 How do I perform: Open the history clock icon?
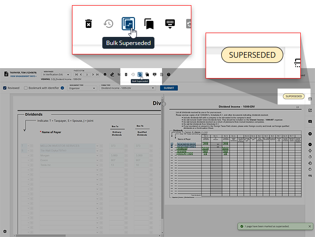[133, 74]
